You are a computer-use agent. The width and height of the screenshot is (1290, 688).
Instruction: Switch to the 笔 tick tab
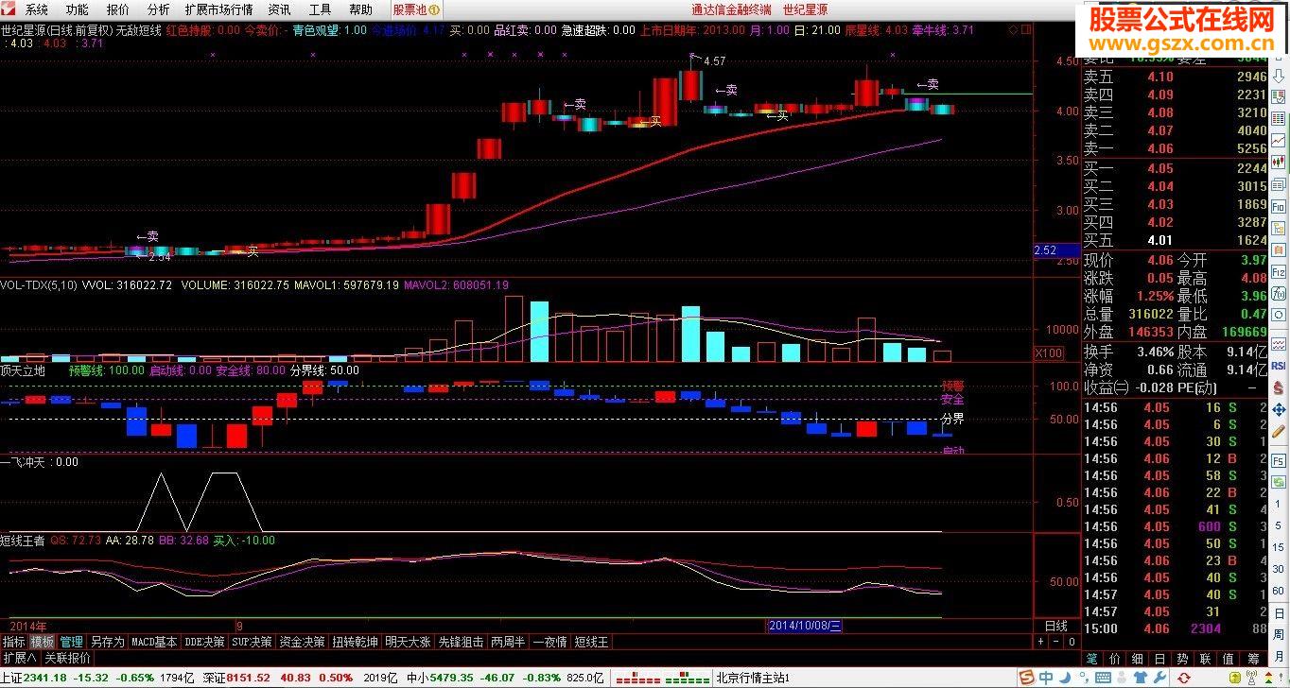click(1092, 659)
